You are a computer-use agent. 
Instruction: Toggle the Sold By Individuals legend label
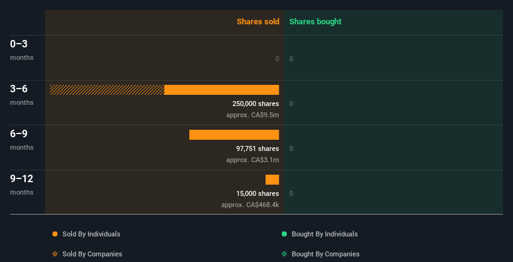(x=91, y=234)
